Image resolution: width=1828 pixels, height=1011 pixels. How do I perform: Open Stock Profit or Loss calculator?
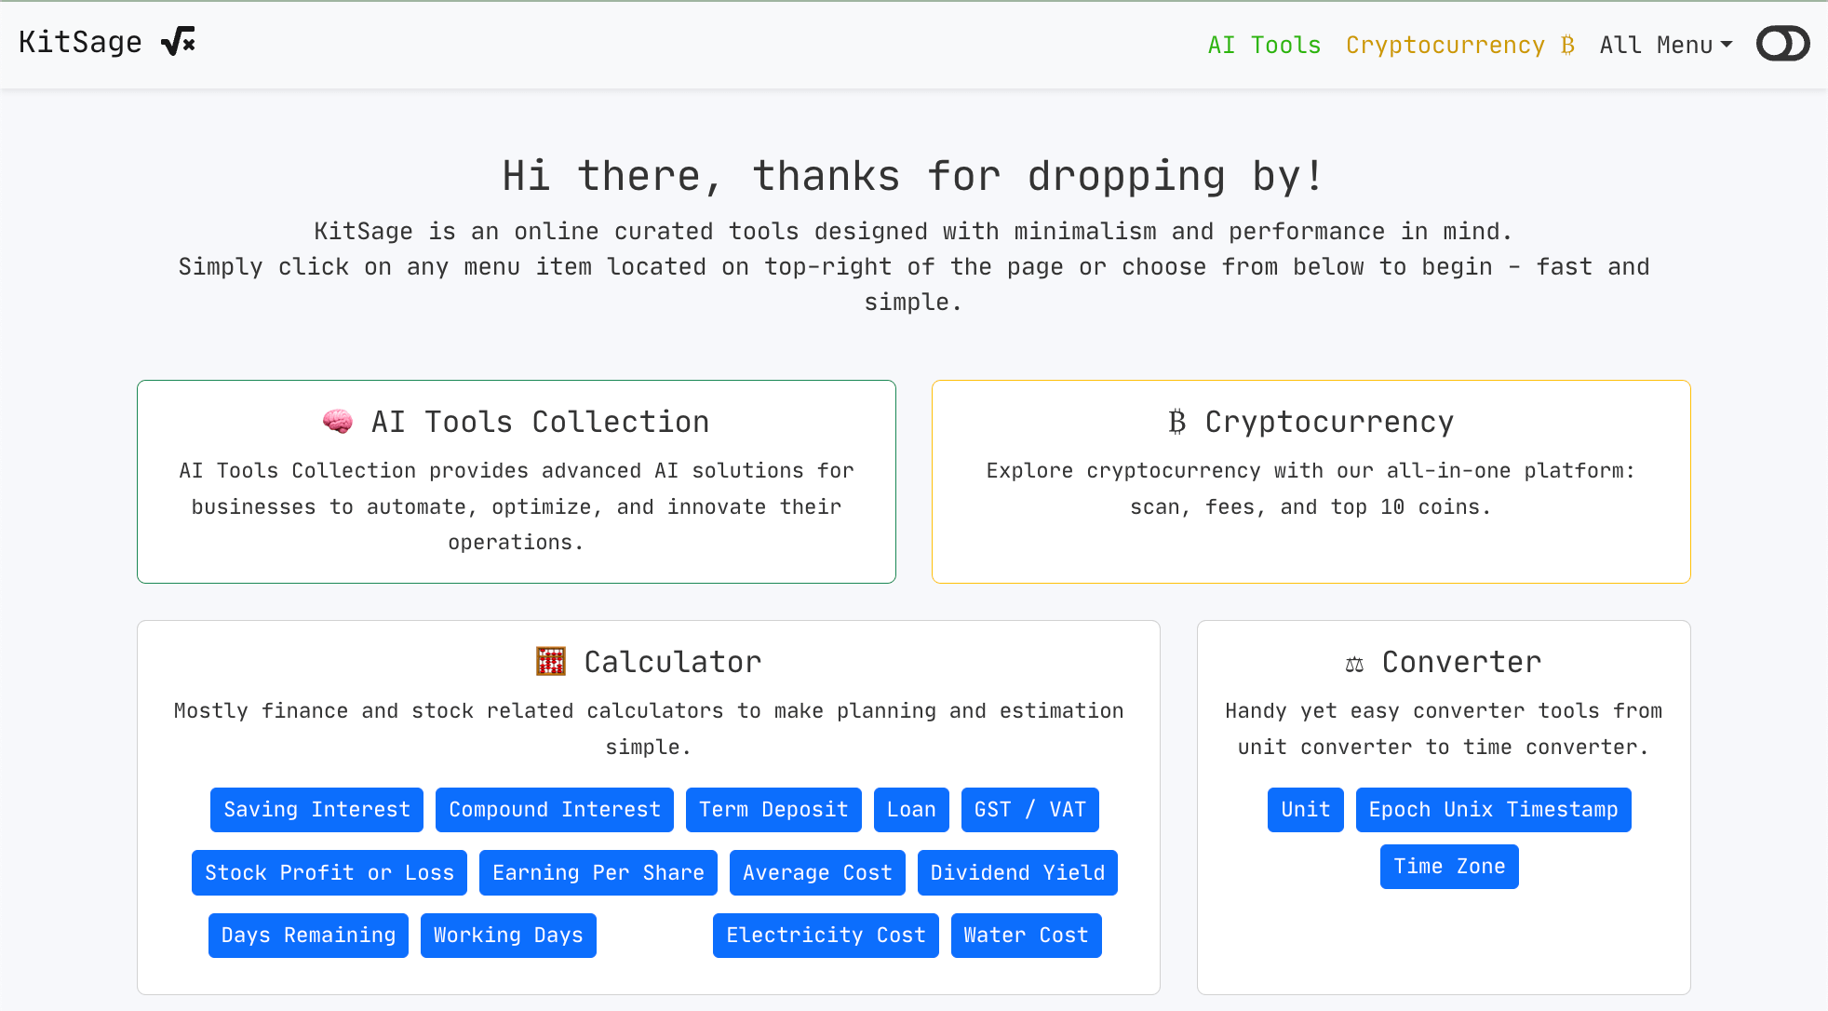[329, 873]
